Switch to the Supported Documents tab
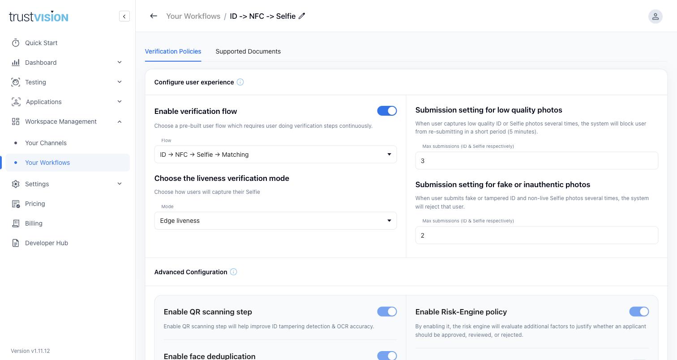677x360 pixels. [x=248, y=51]
